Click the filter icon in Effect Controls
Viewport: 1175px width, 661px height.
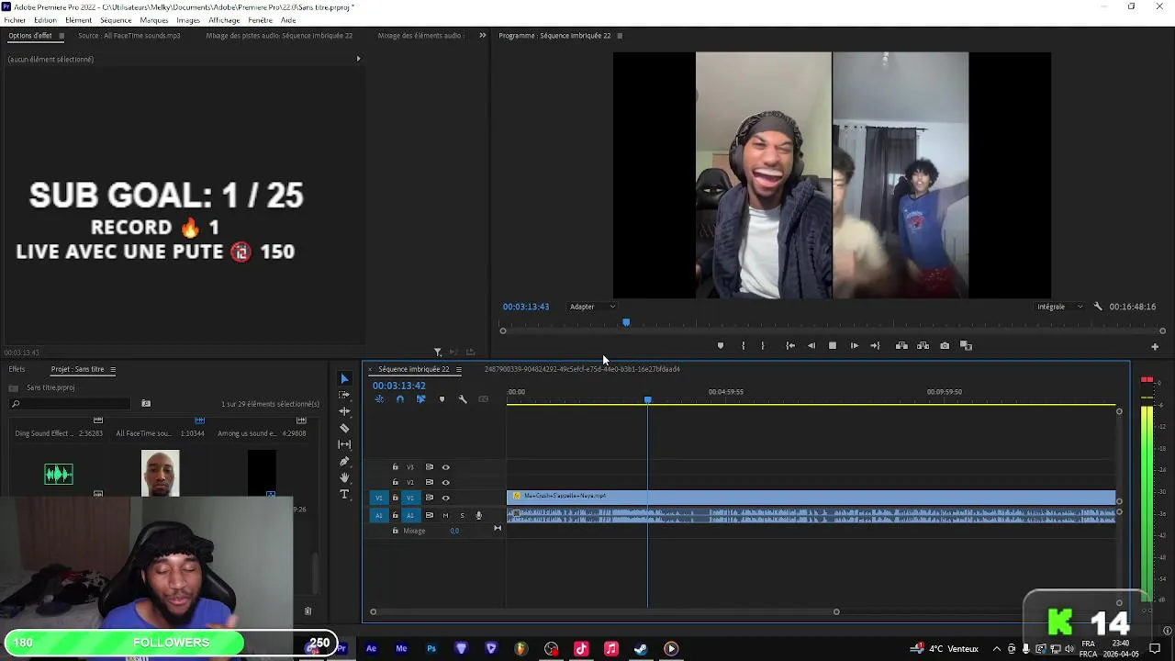438,353
